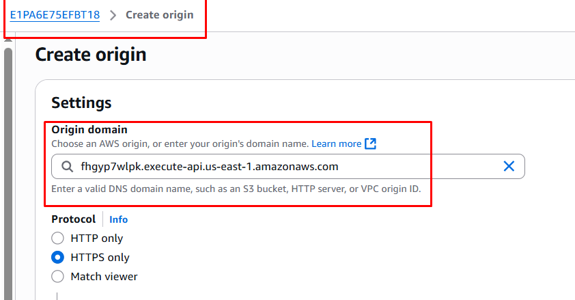This screenshot has height=300, width=575.
Task: Open the Info link next to Protocol
Action: coord(118,219)
